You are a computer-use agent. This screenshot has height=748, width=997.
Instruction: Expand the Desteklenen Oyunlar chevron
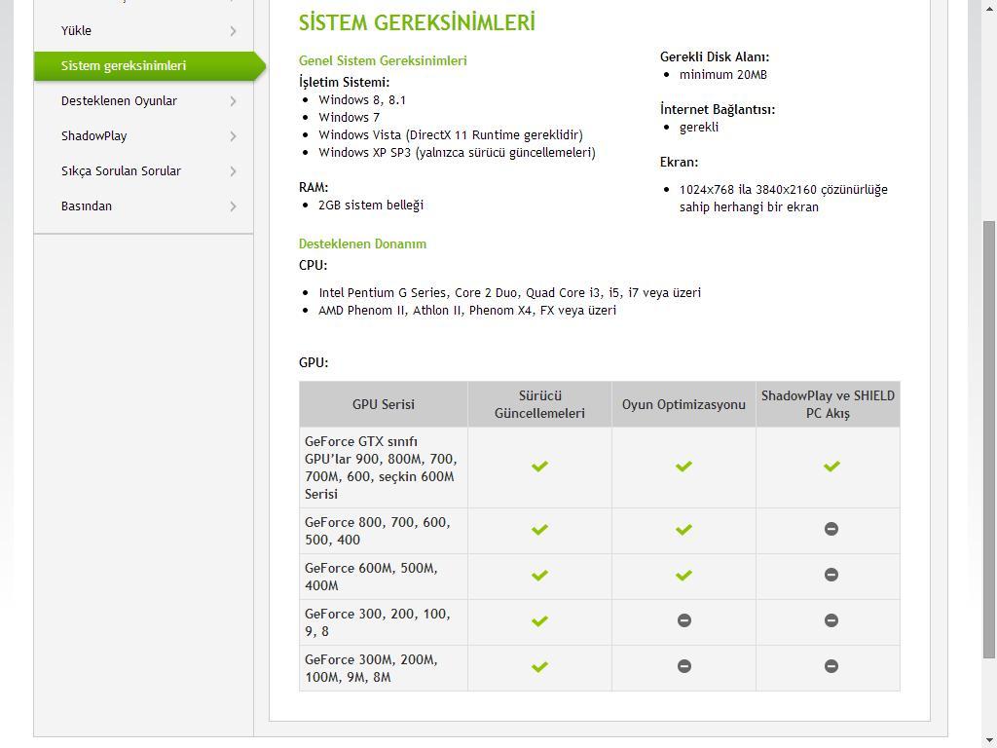[233, 101]
